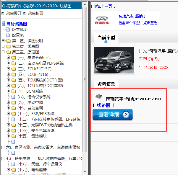Click the 车型:瑞虎8 text
Image resolution: width=178 pixels, height=175 pixels.
149,59
